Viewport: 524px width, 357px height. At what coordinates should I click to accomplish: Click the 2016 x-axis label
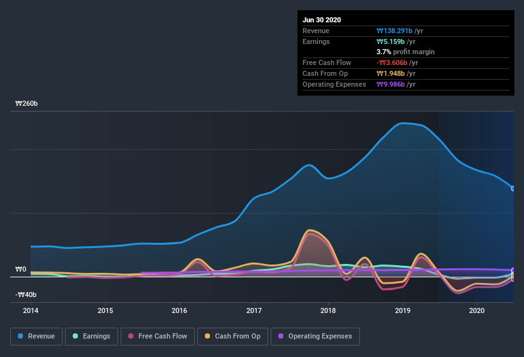coord(179,310)
